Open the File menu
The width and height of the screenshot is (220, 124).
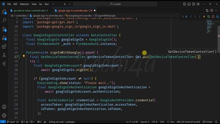9,4
